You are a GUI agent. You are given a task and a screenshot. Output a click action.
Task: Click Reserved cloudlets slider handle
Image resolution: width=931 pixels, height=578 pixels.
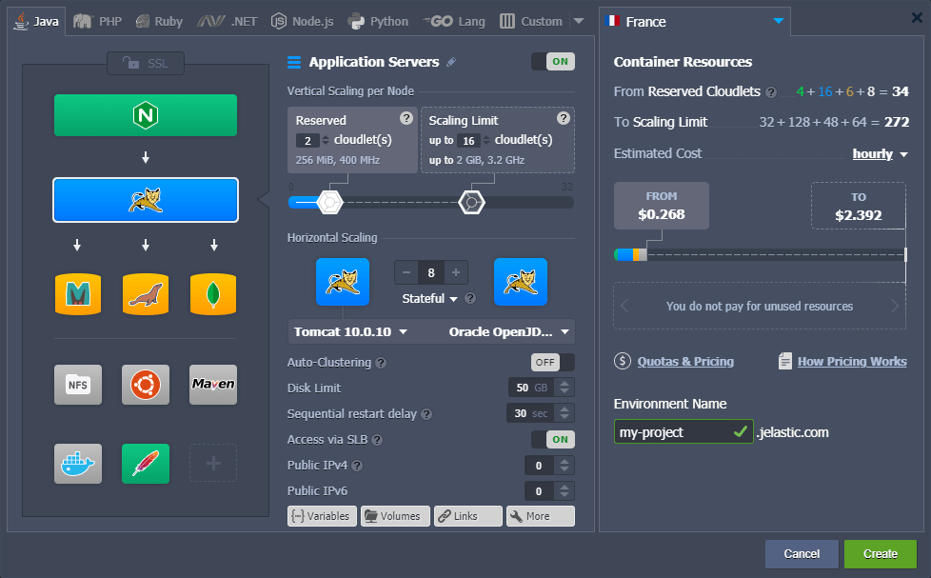tap(329, 203)
